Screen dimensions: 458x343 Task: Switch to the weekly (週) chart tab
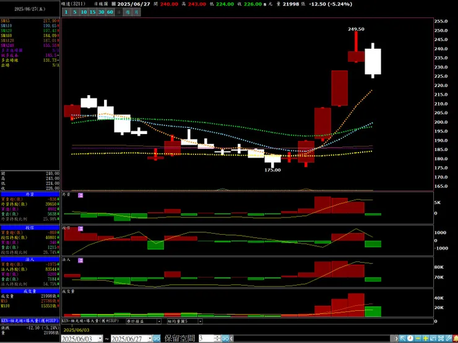coord(127,12)
